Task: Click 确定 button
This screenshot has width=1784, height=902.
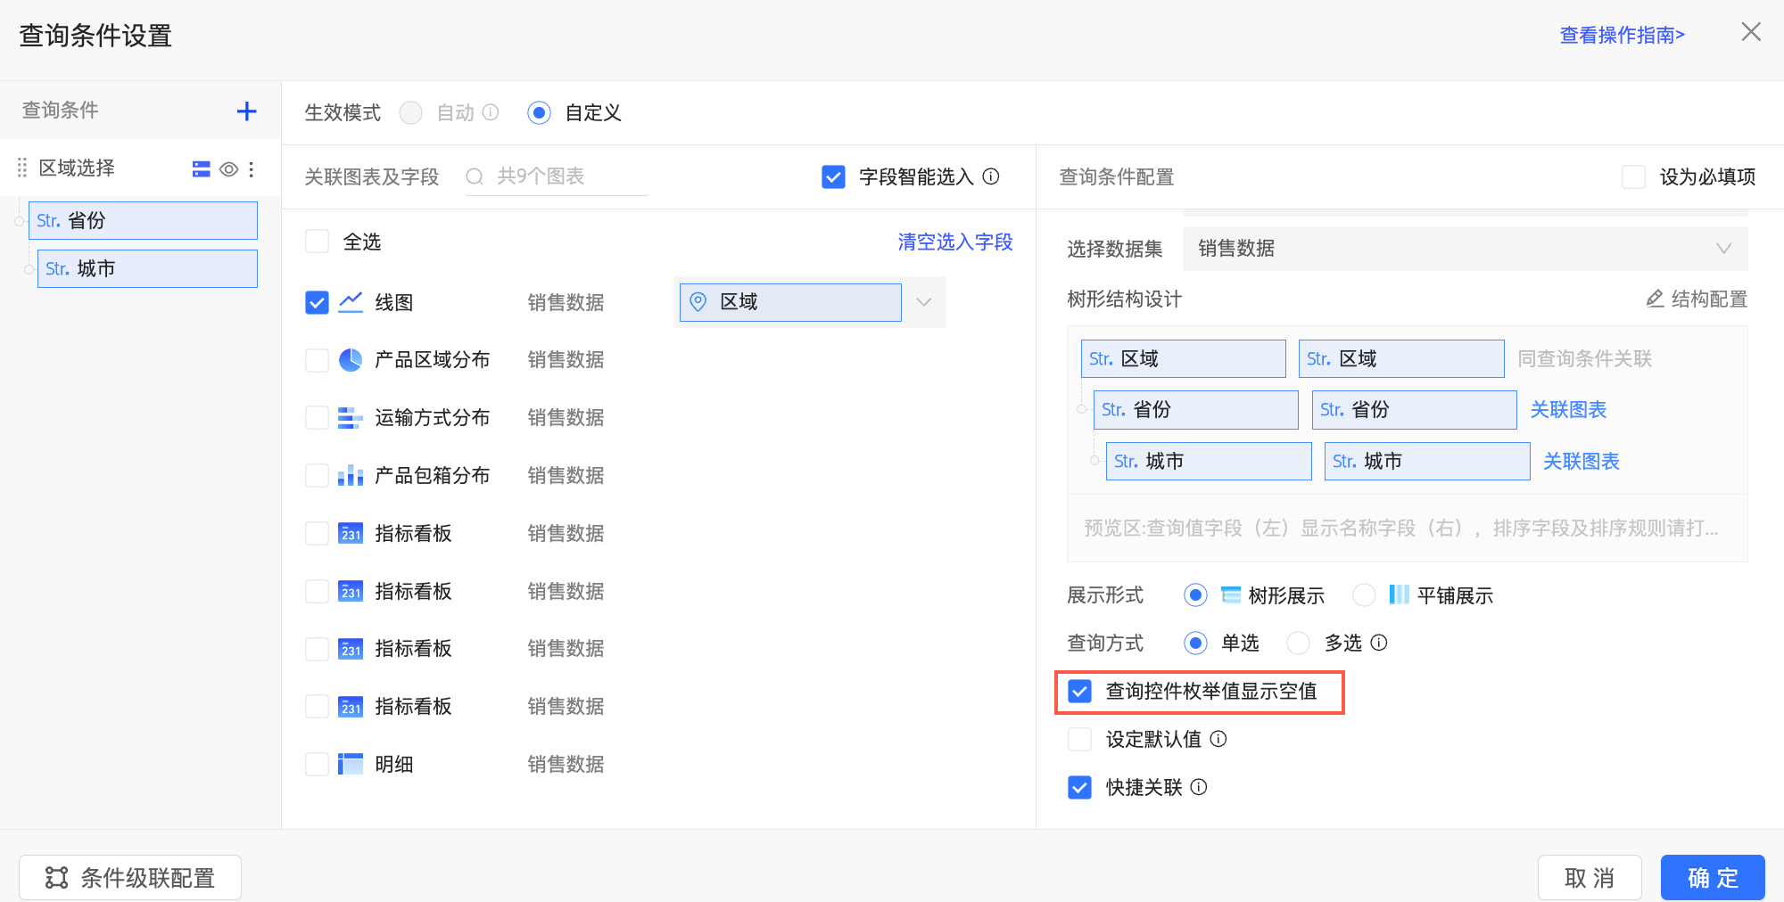Action: [x=1713, y=878]
